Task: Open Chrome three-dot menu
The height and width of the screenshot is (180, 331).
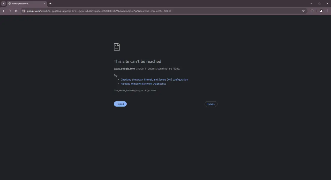Action: click(x=328, y=11)
